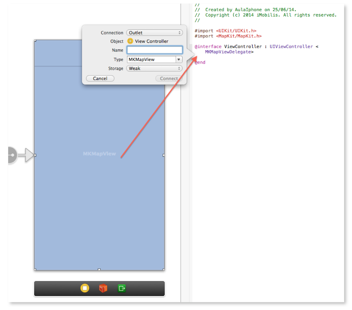Open the Connection dropdown set to Outlet
This screenshot has height=310, width=352.
coord(154,33)
